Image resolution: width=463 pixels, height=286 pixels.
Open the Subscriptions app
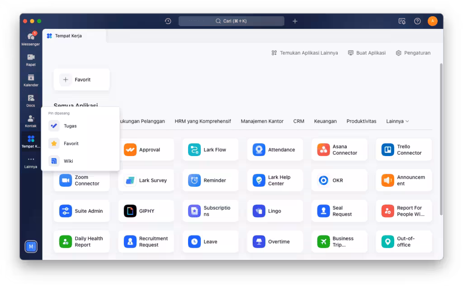[x=211, y=211]
